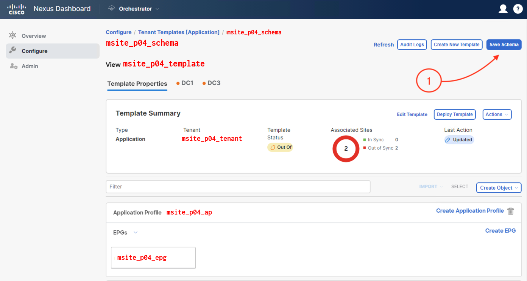Click the Overview gear icon in sidebar

click(x=13, y=36)
